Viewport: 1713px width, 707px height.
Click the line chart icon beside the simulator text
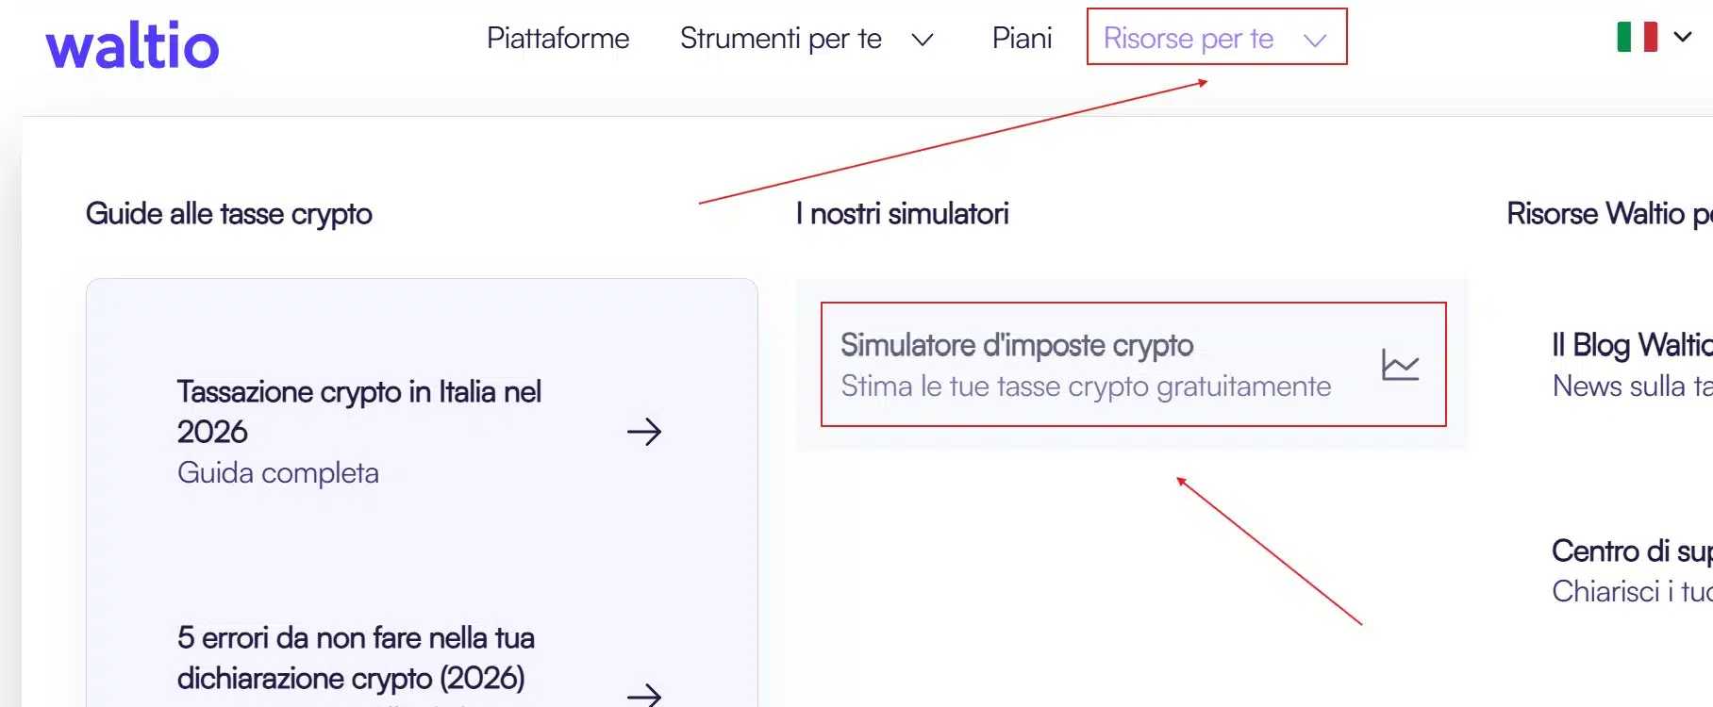click(x=1400, y=366)
